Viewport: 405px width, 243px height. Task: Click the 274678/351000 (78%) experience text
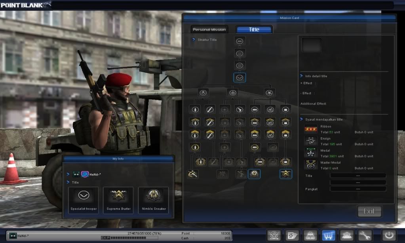coord(145,233)
